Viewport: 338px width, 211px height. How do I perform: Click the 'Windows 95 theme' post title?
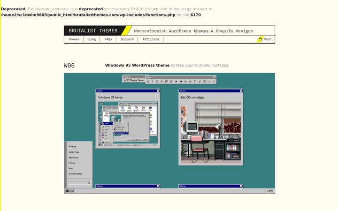(x=110, y=98)
